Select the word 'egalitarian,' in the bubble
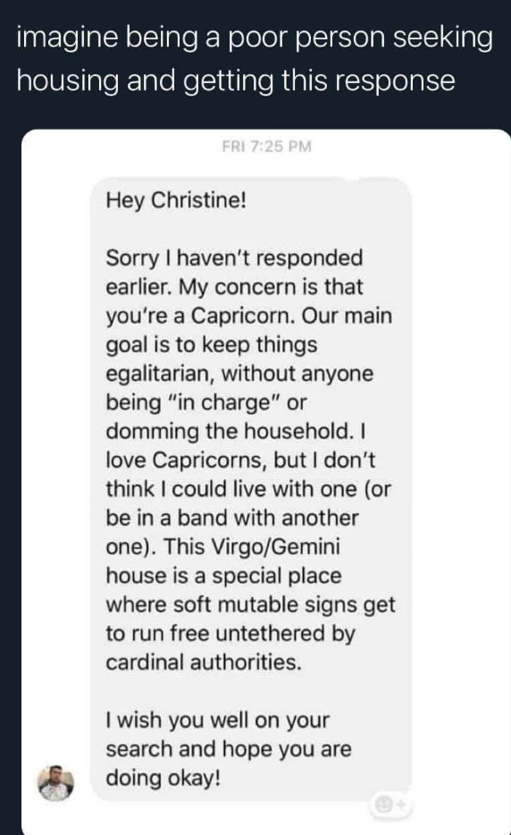 160,374
